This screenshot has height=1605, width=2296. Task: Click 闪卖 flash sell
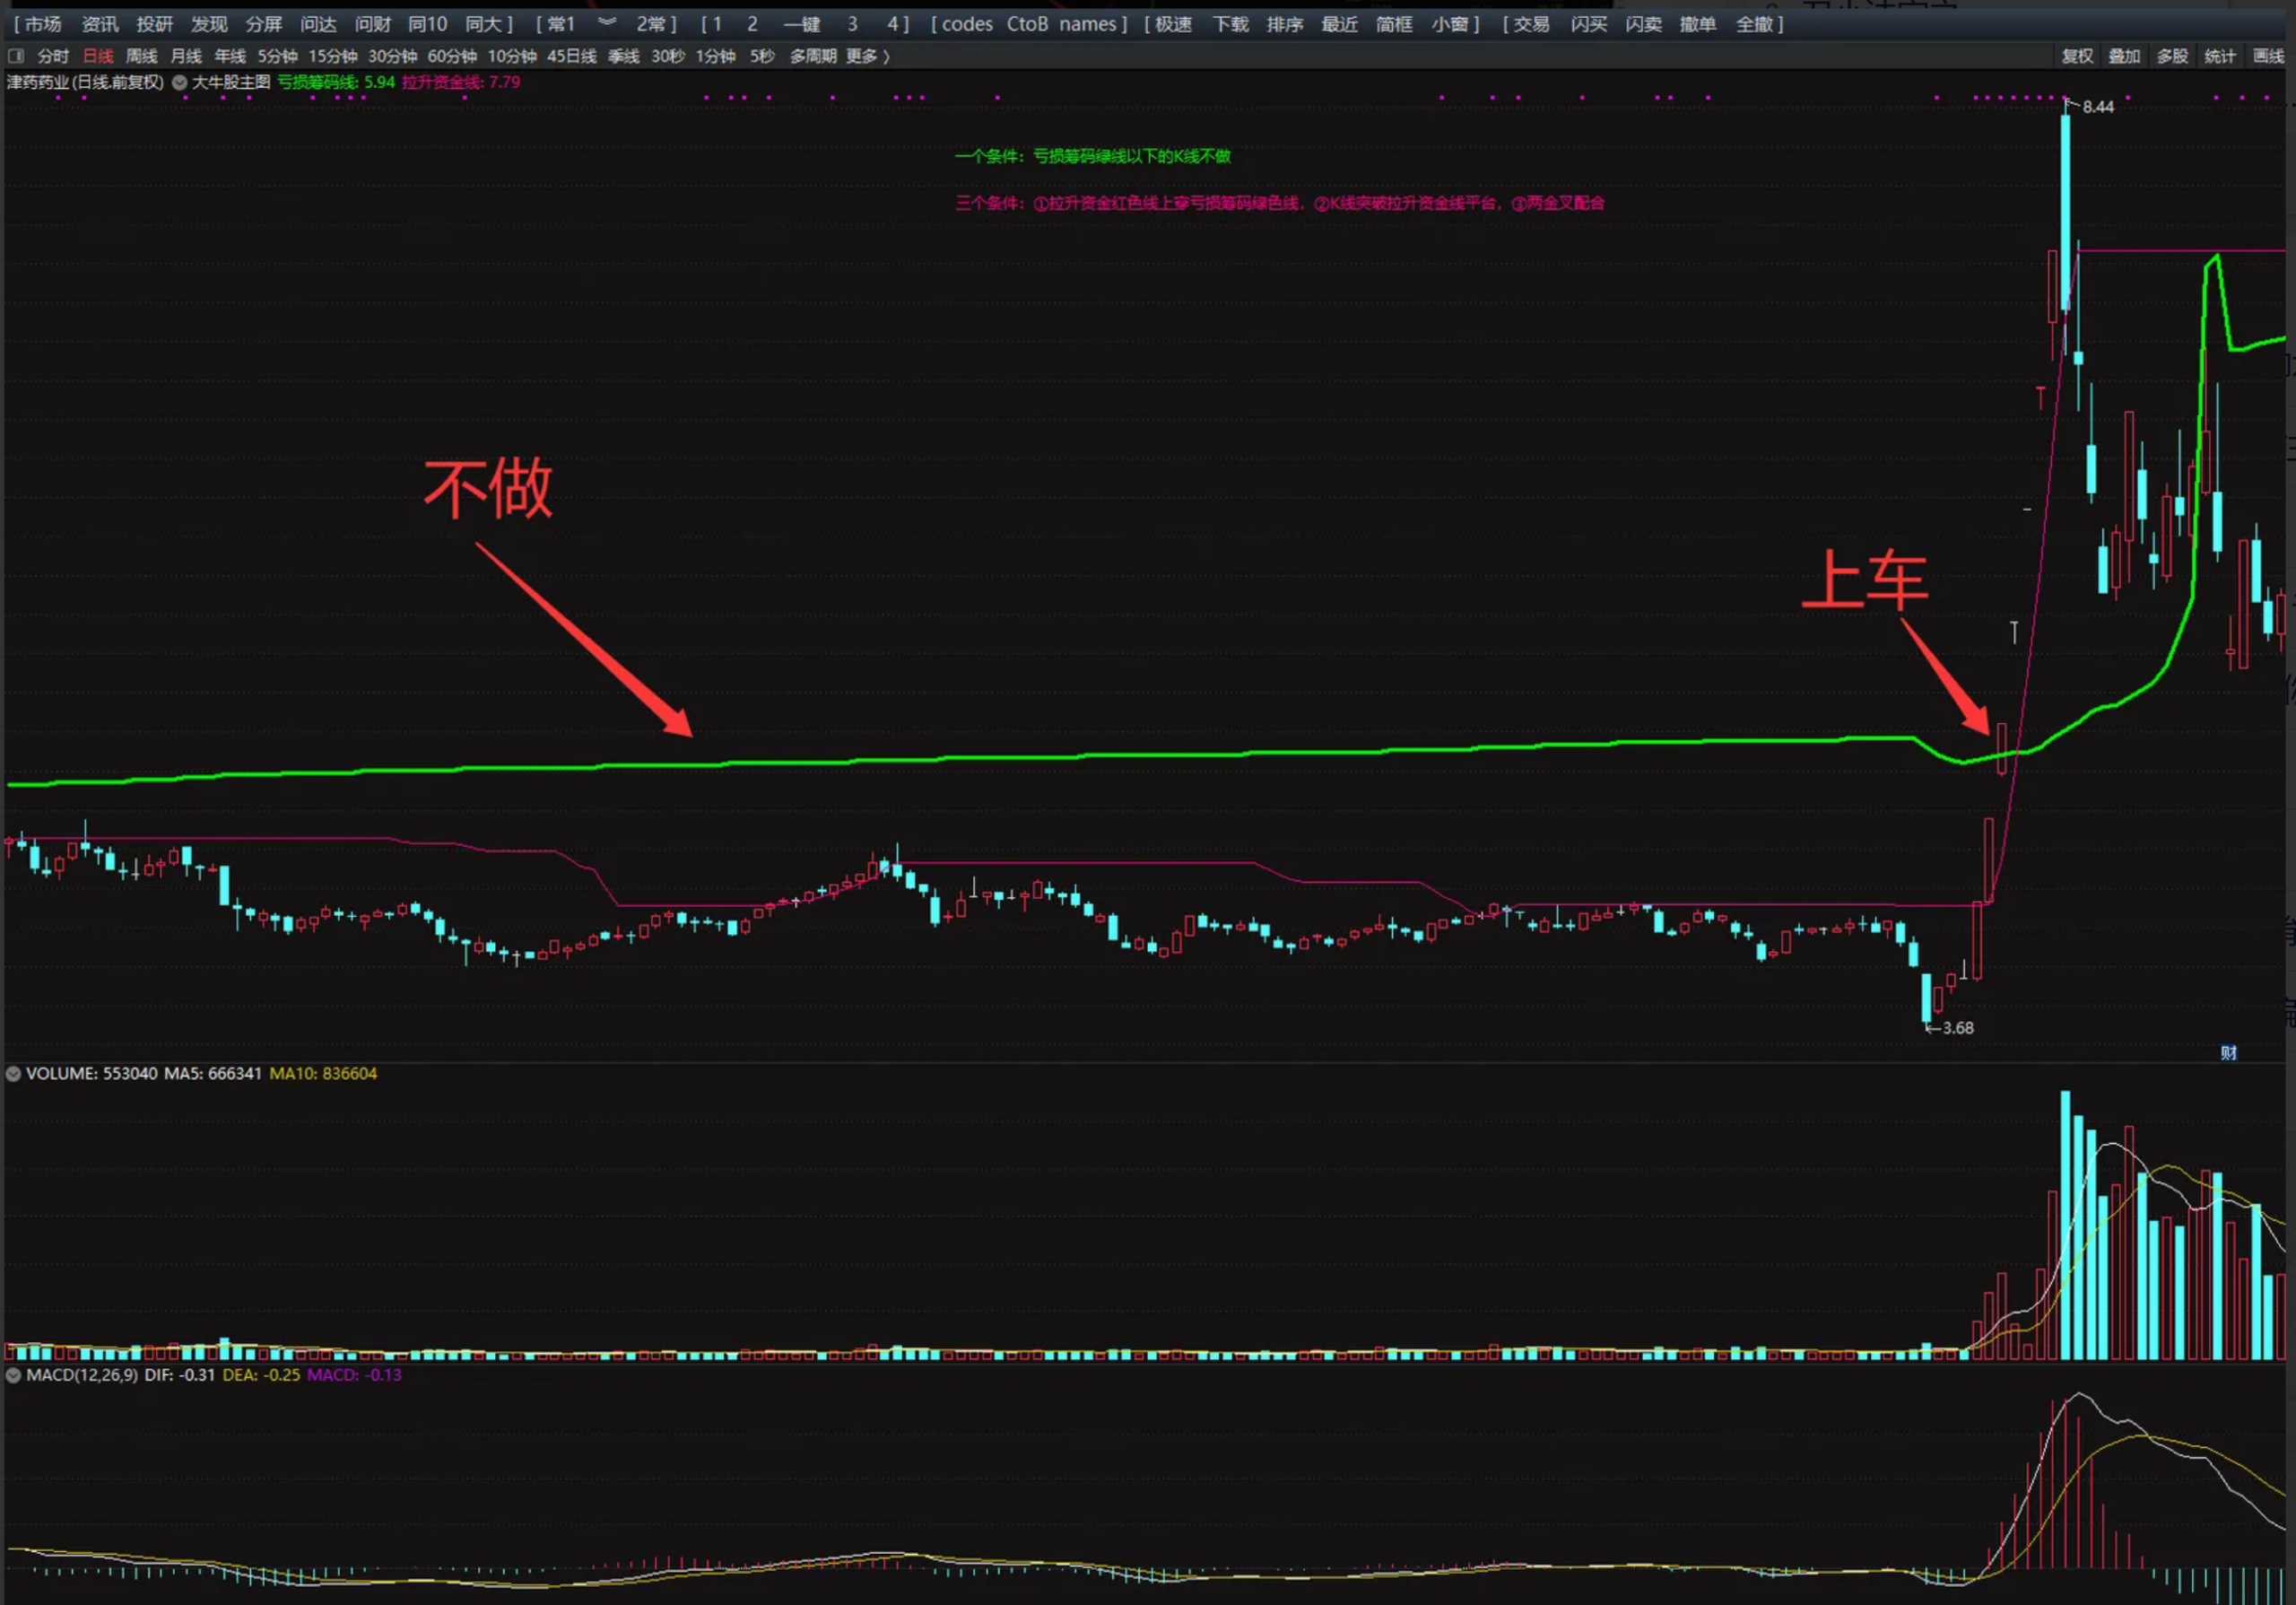tap(1644, 24)
